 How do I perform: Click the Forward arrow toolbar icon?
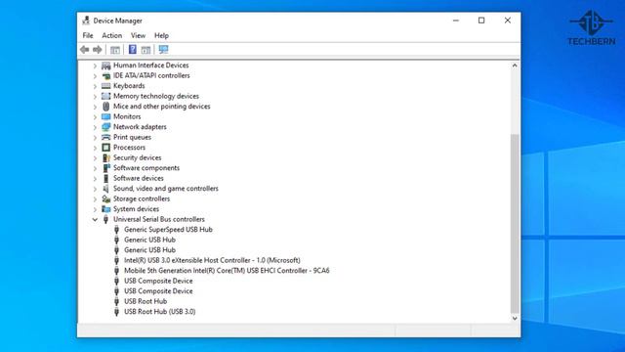[x=98, y=50]
